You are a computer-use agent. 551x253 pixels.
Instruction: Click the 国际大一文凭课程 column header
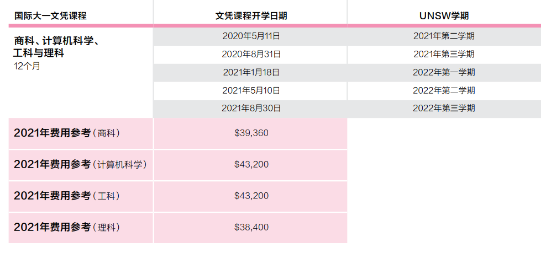[50, 16]
